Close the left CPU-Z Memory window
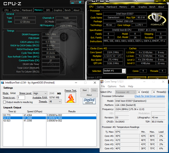Screen dimensions: 169x153 (80, 2)
